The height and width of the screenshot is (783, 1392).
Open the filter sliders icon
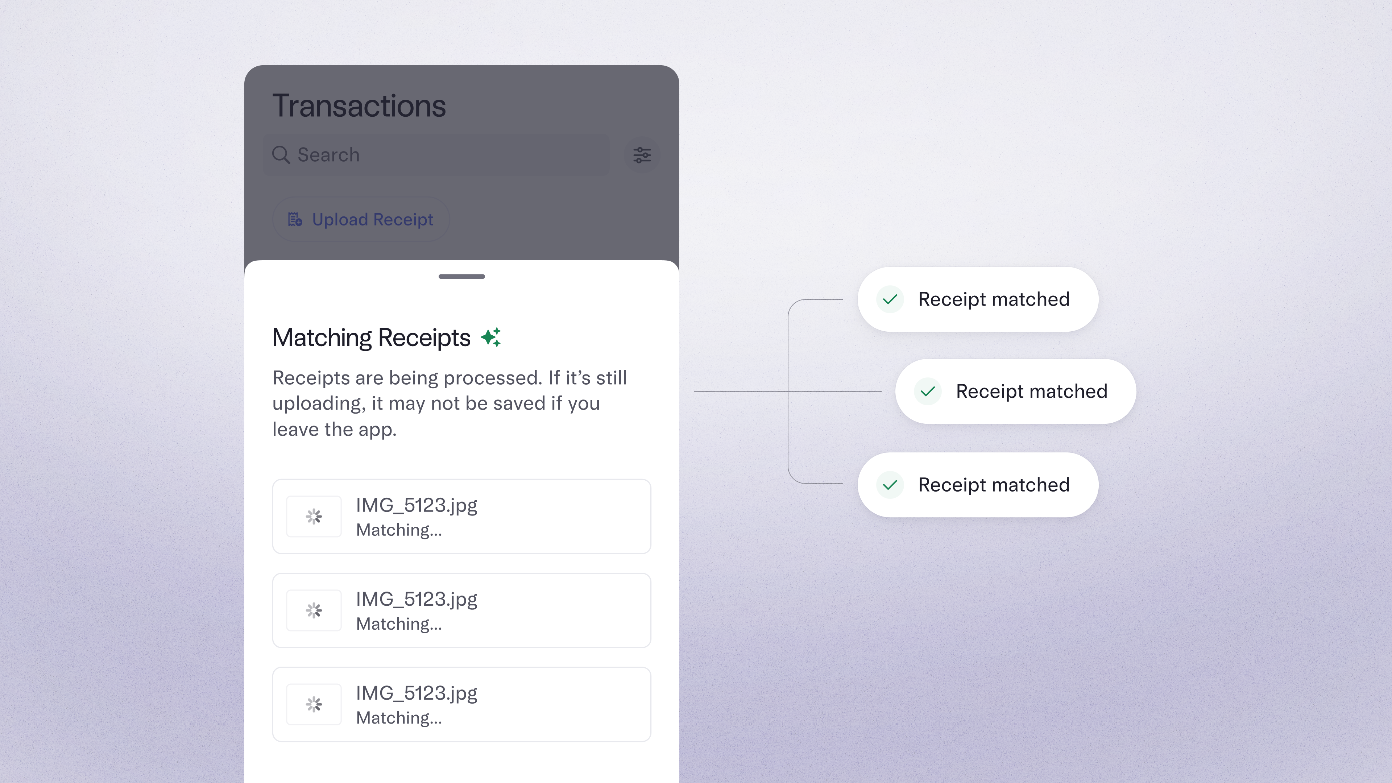pos(641,155)
